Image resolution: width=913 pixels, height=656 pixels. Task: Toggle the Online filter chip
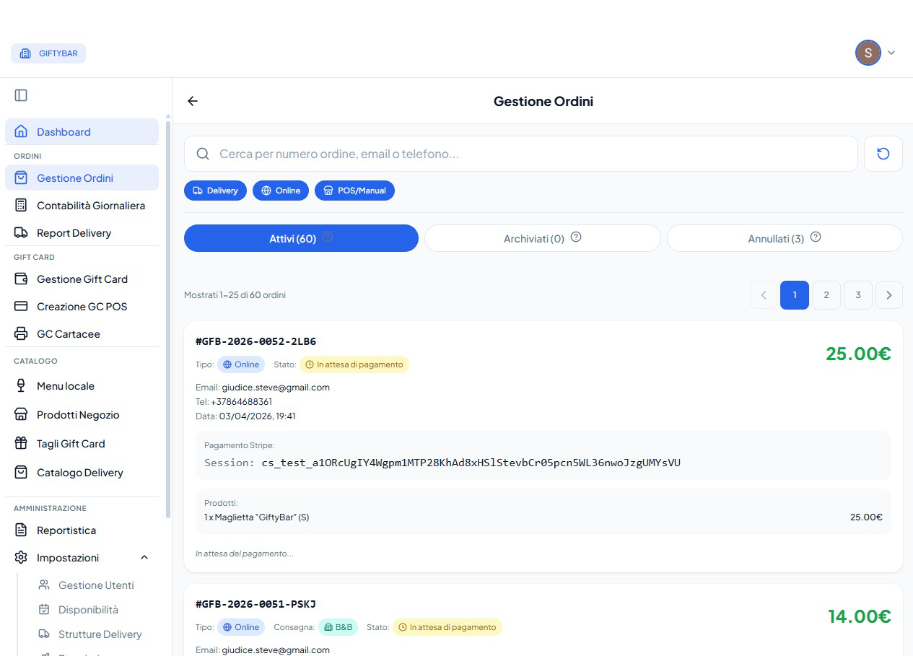tap(281, 191)
